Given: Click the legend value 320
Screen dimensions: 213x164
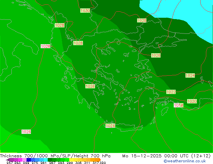Looking at the screenshot, I should [x=102, y=163].
